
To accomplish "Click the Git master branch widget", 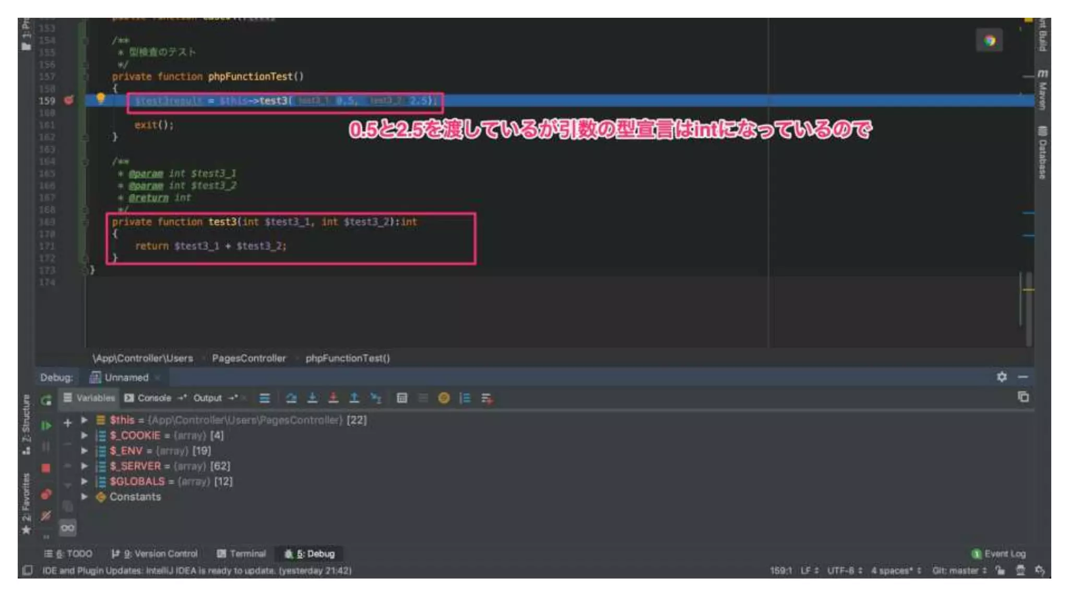I will (958, 571).
